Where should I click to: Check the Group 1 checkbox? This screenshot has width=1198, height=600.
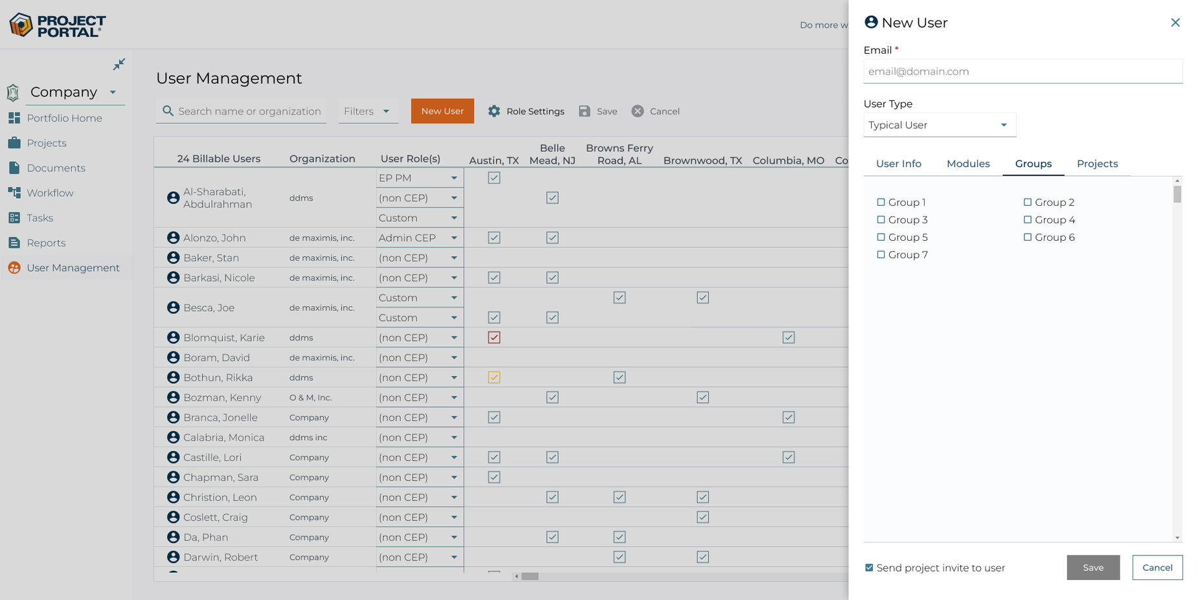(881, 202)
